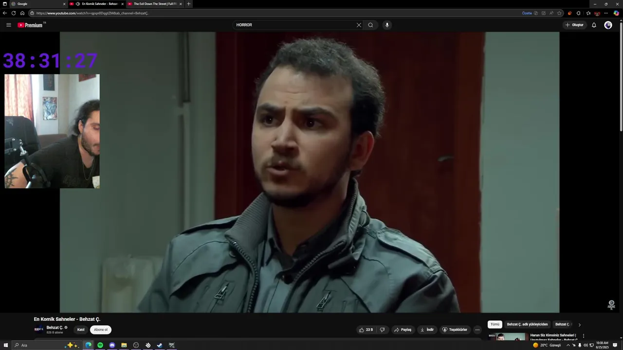This screenshot has height=350, width=623.
Task: Open File Explorer from taskbar
Action: [124, 345]
